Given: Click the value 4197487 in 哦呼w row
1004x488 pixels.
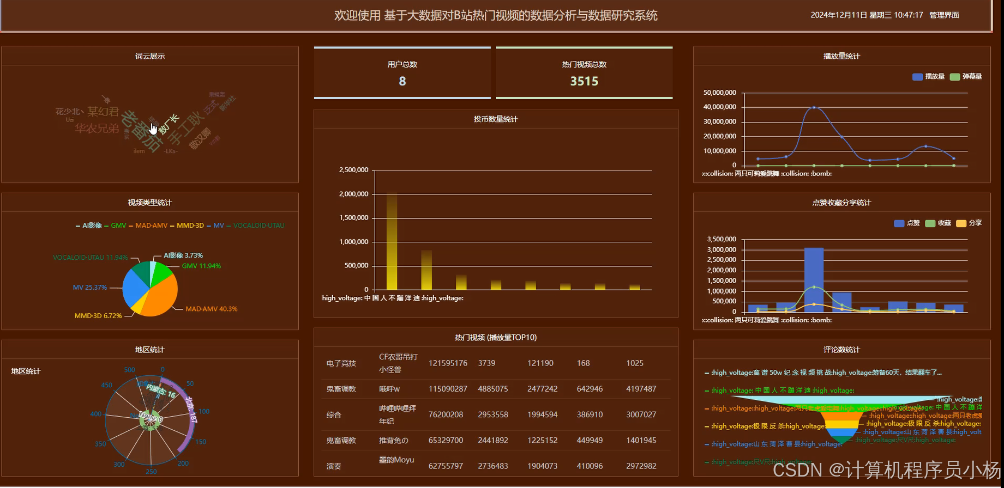Looking at the screenshot, I should pyautogui.click(x=641, y=389).
